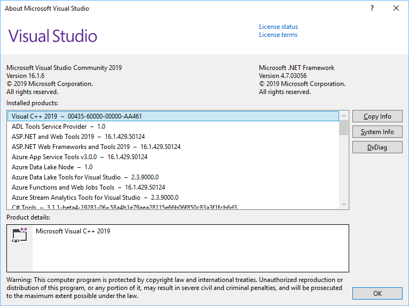Click the Copy Info button

point(377,116)
